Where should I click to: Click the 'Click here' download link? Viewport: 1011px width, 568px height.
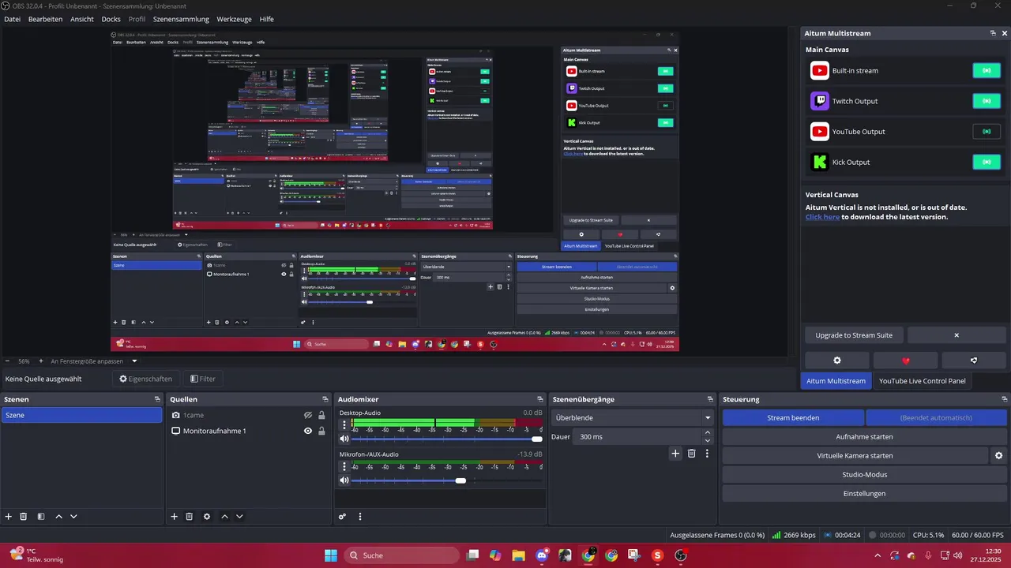click(x=822, y=217)
